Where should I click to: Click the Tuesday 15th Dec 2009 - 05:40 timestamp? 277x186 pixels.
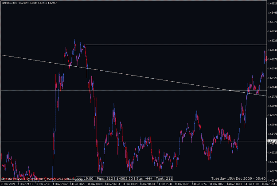pos(238,178)
